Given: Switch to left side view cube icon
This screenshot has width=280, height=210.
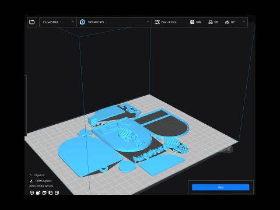Looking at the screenshot, I should click(x=51, y=192).
